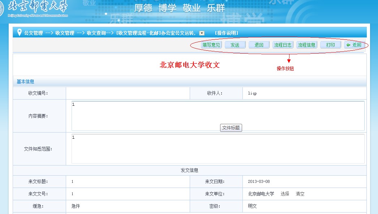Focus the 内容摘要 text area
This screenshot has width=378, height=214.
click(218, 116)
